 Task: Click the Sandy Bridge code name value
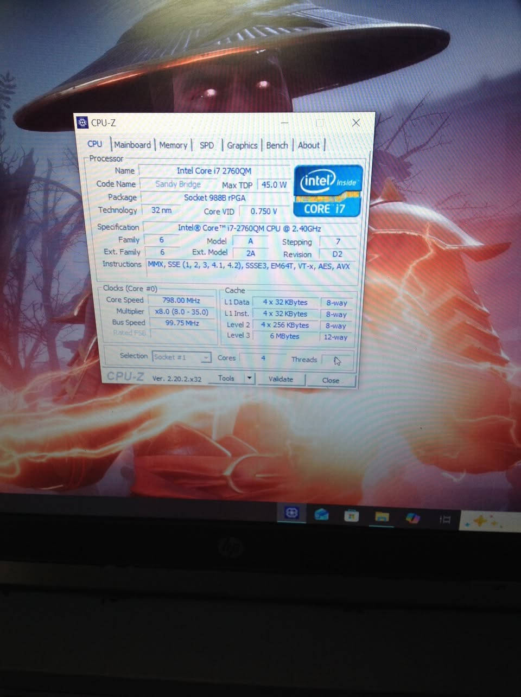[x=178, y=184]
